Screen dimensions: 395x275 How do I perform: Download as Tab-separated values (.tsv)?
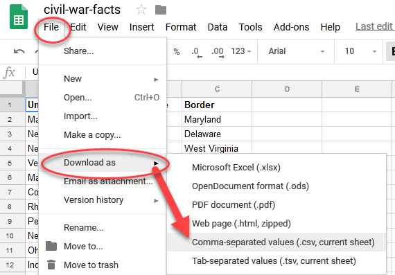[276, 261]
